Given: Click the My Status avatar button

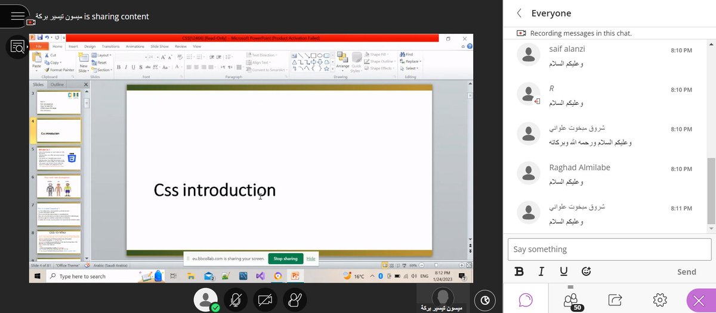Looking at the screenshot, I should coord(206,299).
